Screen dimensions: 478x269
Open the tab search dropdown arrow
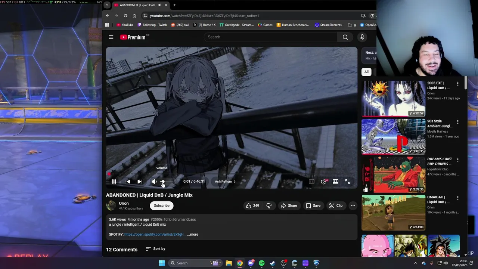[107, 5]
